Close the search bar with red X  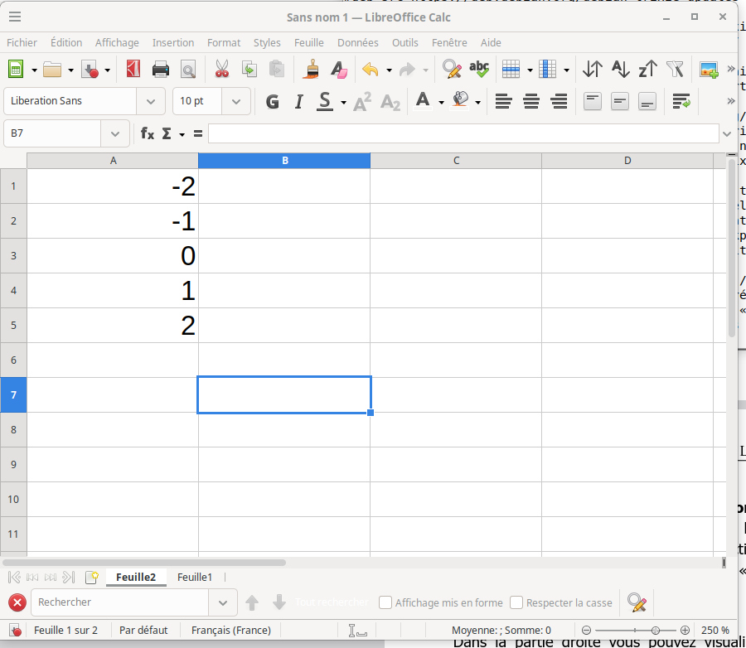(x=17, y=602)
